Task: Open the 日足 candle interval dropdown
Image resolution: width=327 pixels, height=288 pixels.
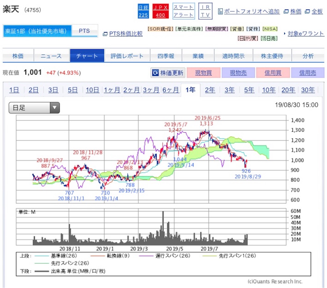Action: (34, 108)
